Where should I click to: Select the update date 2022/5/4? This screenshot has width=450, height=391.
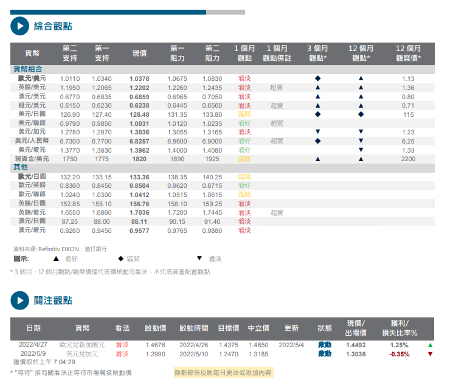[291, 345]
